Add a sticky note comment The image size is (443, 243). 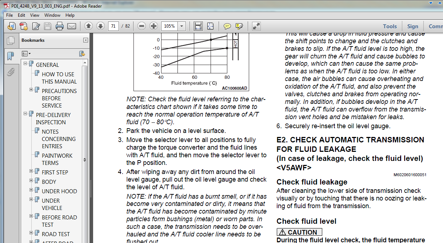point(227,26)
